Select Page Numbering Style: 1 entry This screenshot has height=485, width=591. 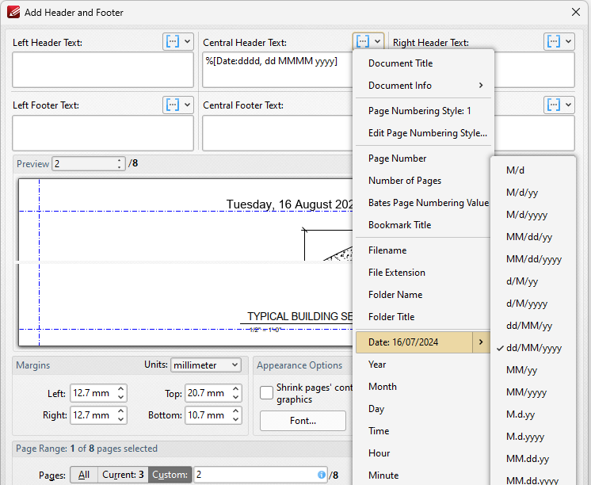pos(423,111)
